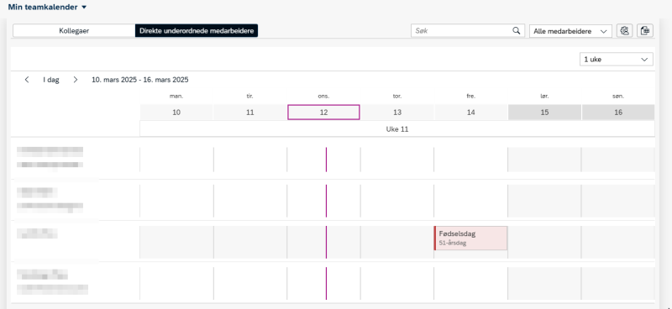Select highlighted Wednesday 12 date
This screenshot has width=672, height=309.
coord(323,113)
